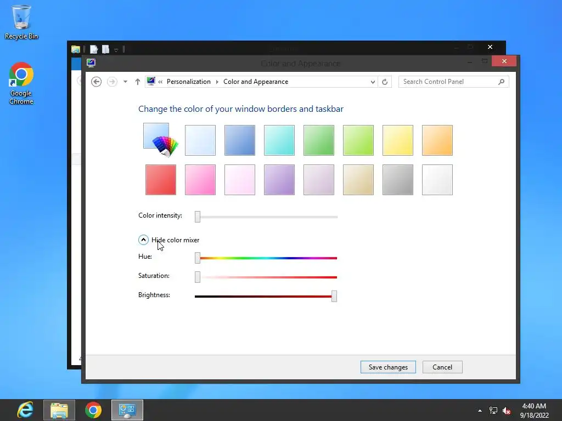562x421 pixels.
Task: Click Personalization in the address breadcrumb
Action: (x=189, y=82)
